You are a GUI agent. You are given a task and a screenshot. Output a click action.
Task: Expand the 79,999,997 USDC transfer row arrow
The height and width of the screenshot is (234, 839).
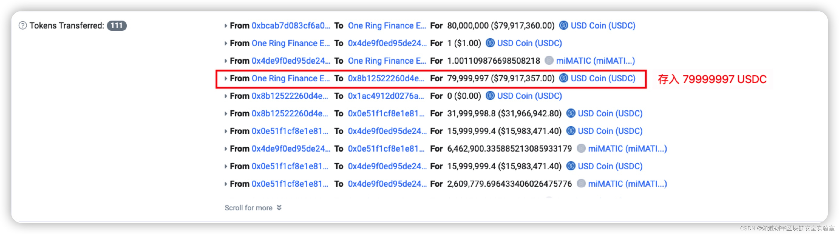click(x=226, y=79)
